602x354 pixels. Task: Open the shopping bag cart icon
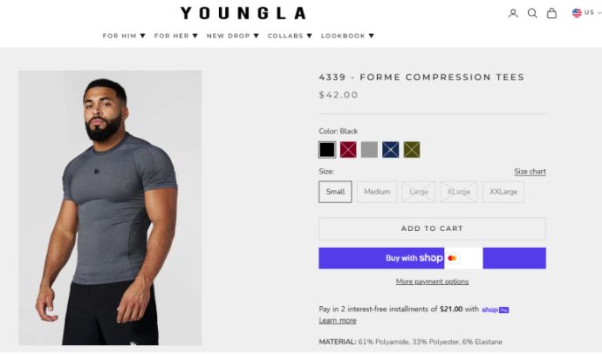tap(551, 13)
